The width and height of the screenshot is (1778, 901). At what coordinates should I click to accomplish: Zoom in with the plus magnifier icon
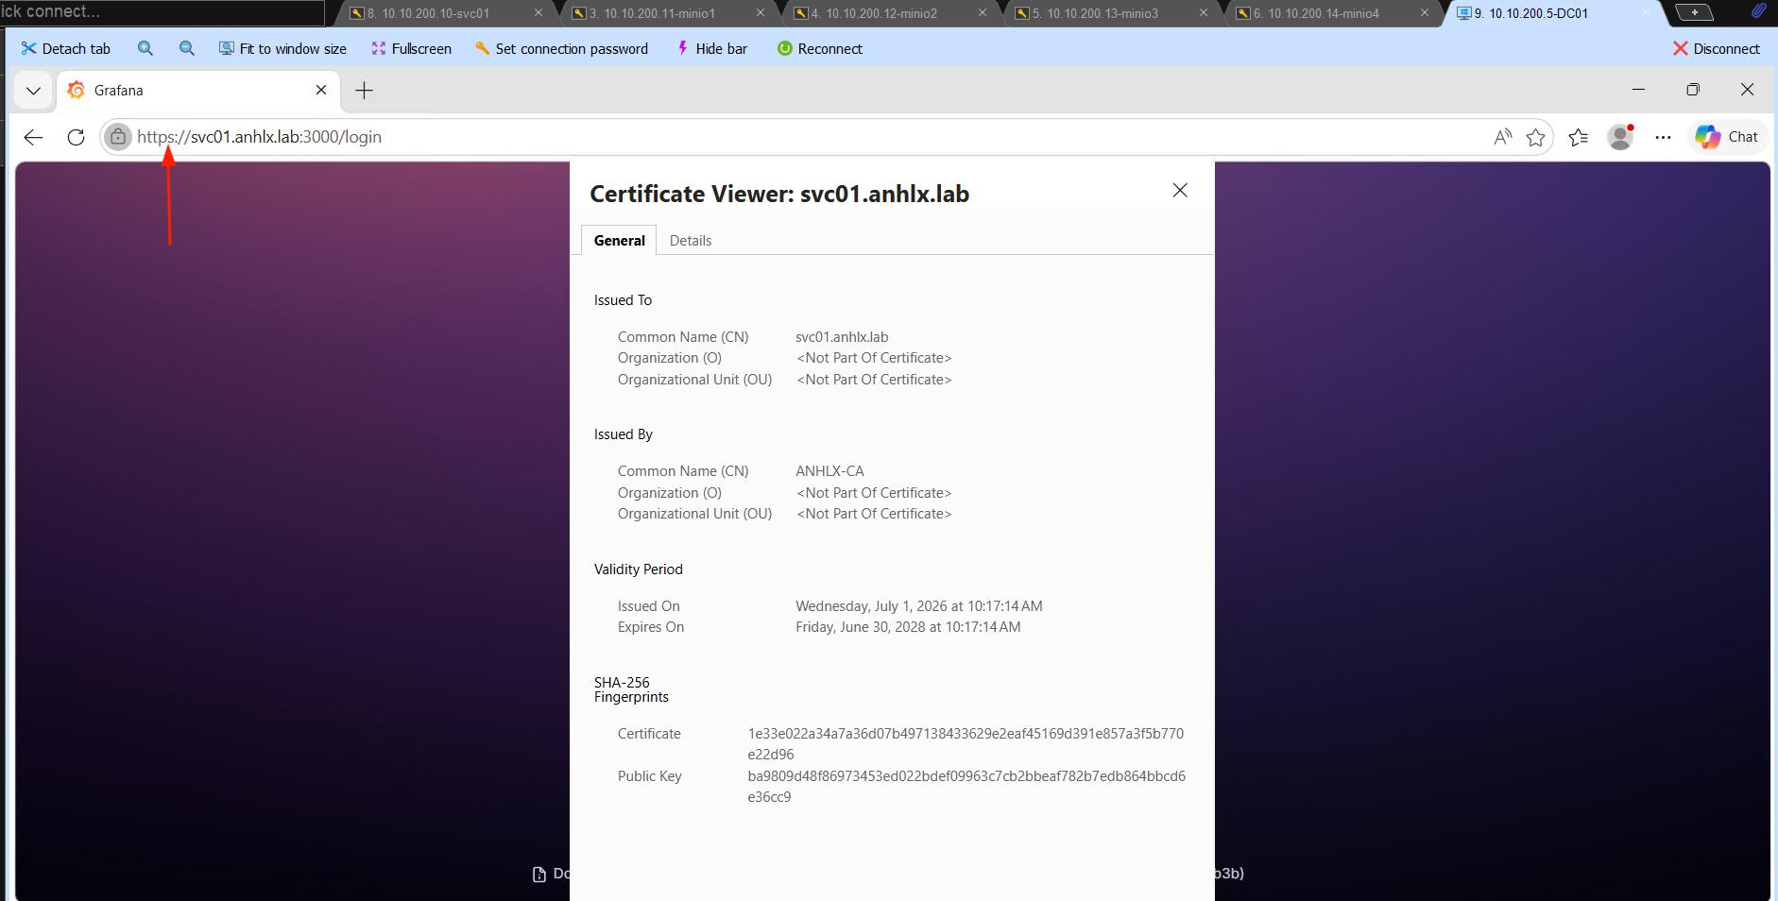[145, 48]
